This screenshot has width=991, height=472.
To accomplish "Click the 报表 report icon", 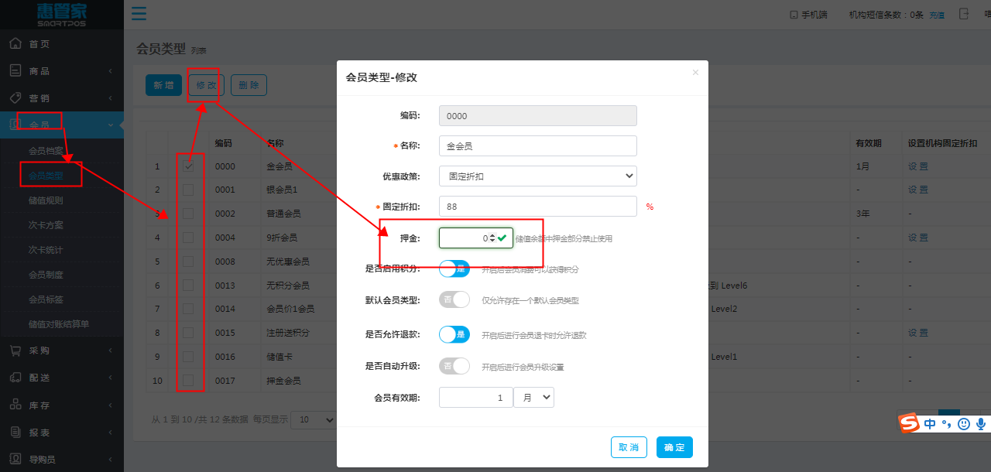I will (15, 432).
